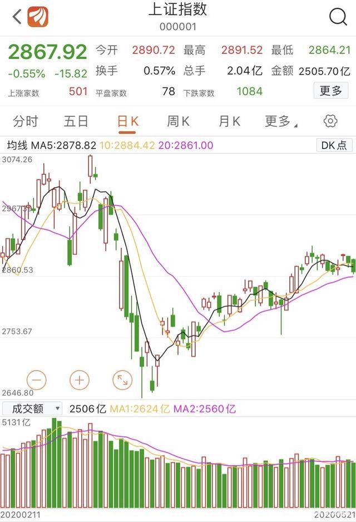
Task: Switch to the 周K tab
Action: click(179, 121)
